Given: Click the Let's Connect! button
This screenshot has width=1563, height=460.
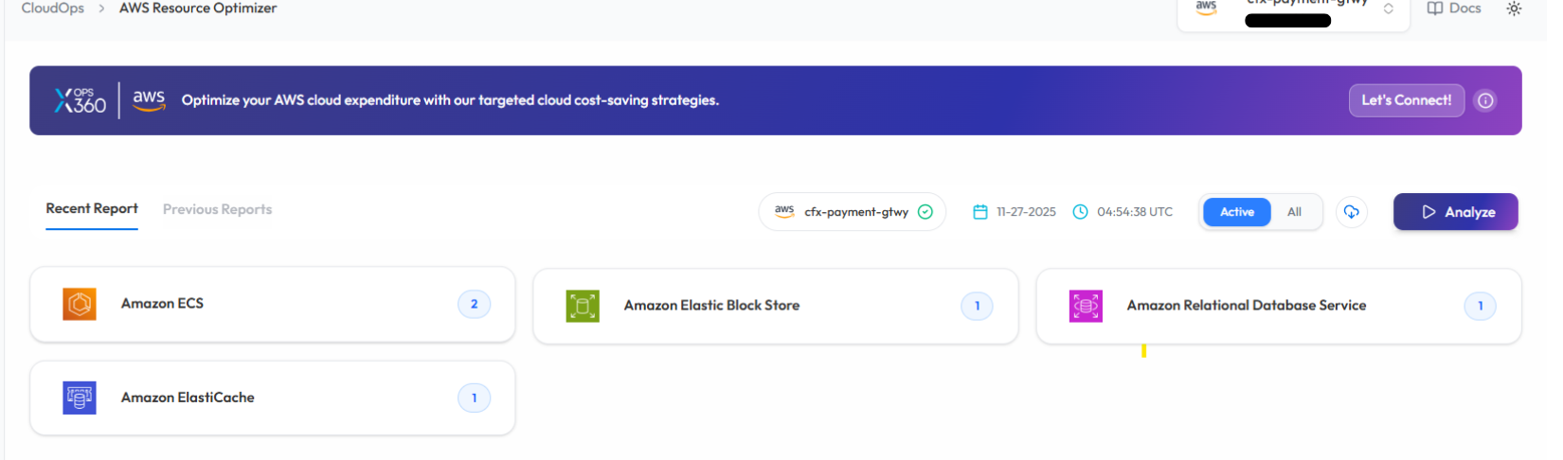Looking at the screenshot, I should (x=1406, y=100).
